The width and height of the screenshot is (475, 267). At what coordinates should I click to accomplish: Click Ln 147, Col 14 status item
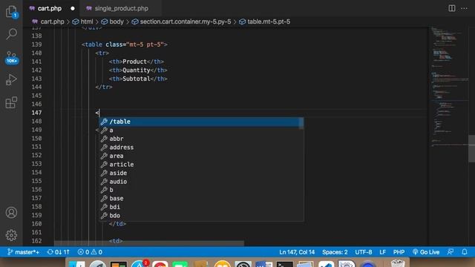pyautogui.click(x=297, y=252)
